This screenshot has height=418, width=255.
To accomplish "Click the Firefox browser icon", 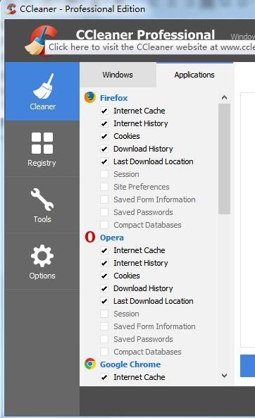I will 90,97.
